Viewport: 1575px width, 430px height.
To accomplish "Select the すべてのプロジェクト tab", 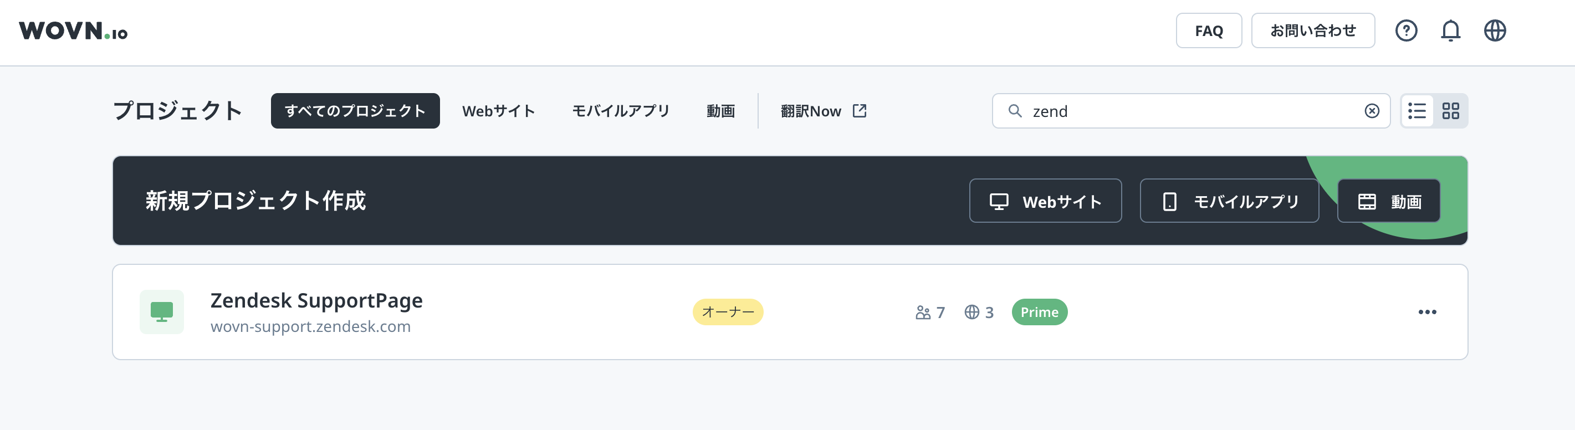I will pyautogui.click(x=355, y=111).
